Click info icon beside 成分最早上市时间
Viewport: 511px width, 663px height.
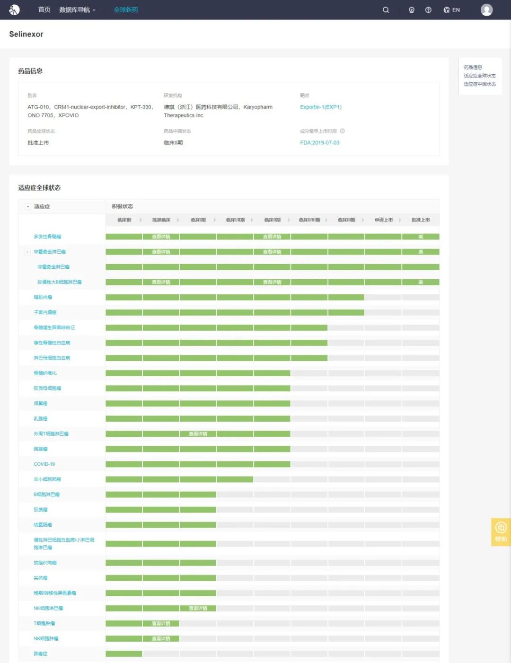(x=342, y=131)
